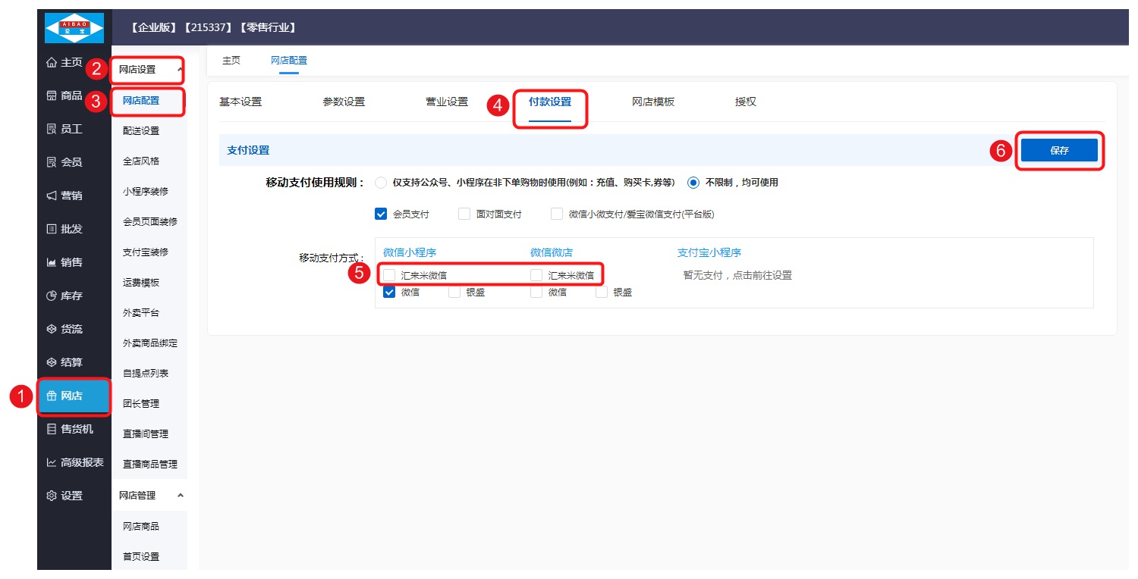The width and height of the screenshot is (1138, 579).
Task: Check 银盛 under 微信微店
Action: (602, 292)
